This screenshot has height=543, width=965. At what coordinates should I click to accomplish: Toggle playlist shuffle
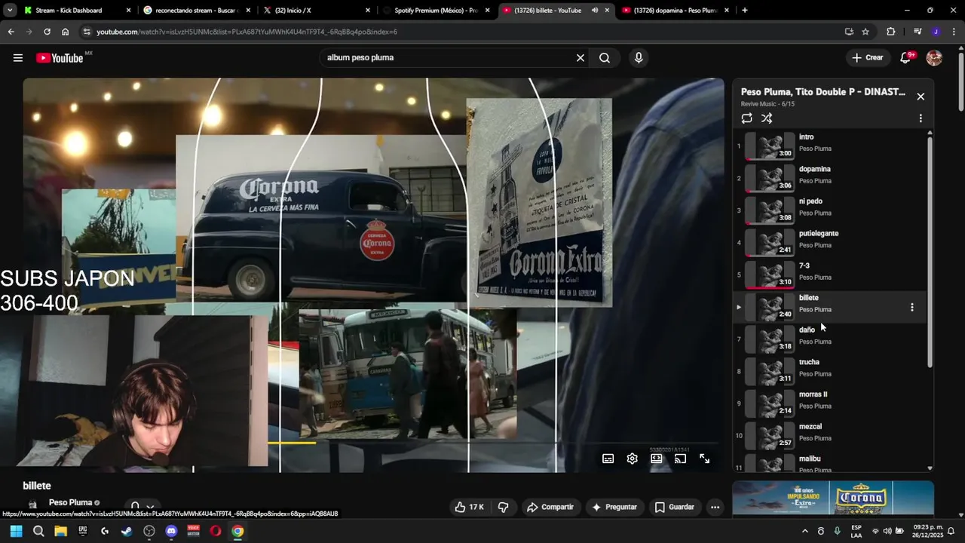point(767,118)
